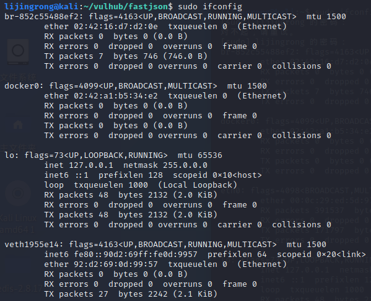371x301 pixels.
Task: Click the veth MAC 92:d2:69:0d:99:57
Action: (115, 264)
